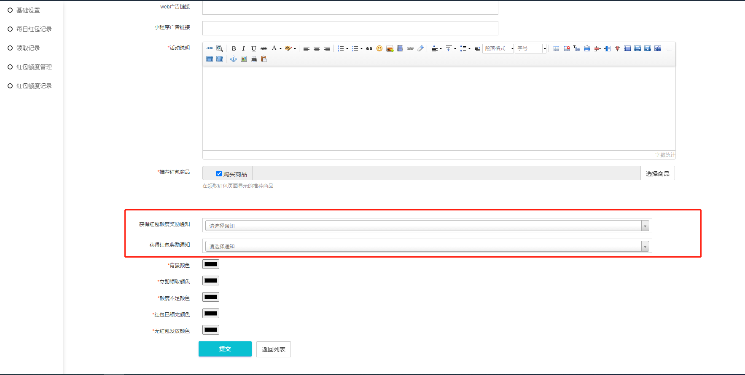Screen dimensions: 745x375
Task: Uncheck the 购买商品 checkbox
Action: pos(219,173)
